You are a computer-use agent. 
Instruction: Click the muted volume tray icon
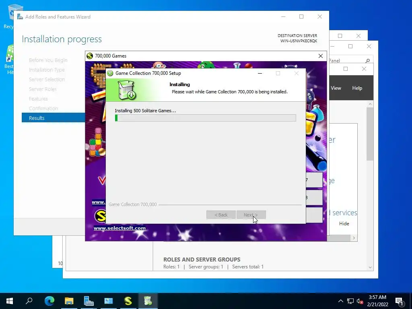(x=360, y=301)
